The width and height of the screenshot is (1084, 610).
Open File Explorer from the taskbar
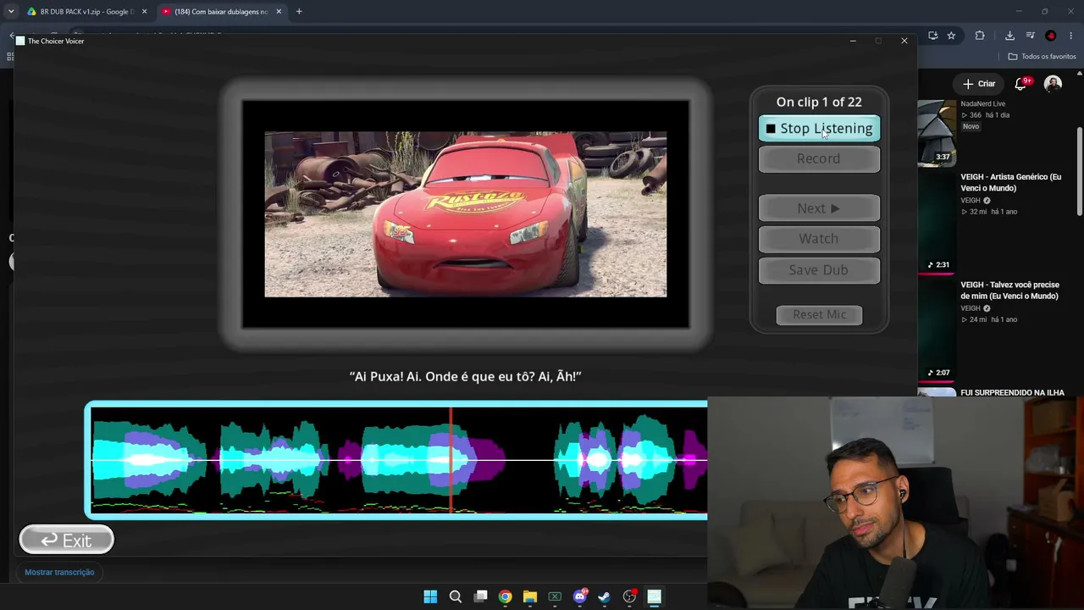[x=530, y=597]
